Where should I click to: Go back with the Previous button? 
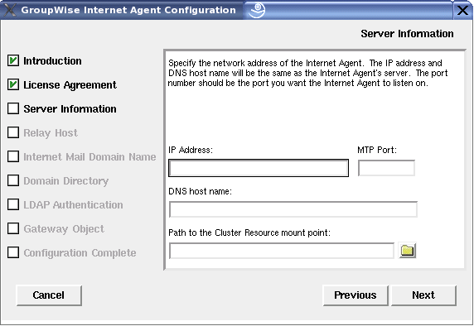pos(355,295)
